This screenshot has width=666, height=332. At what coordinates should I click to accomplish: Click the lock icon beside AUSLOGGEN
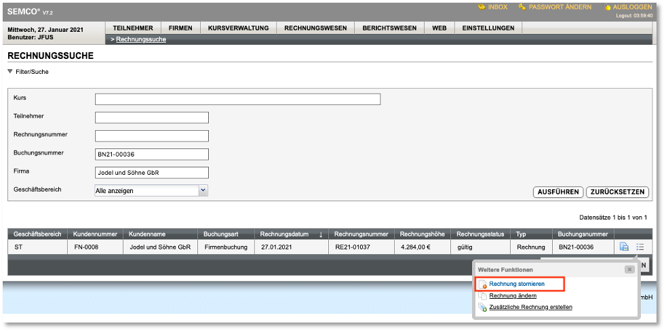[607, 7]
